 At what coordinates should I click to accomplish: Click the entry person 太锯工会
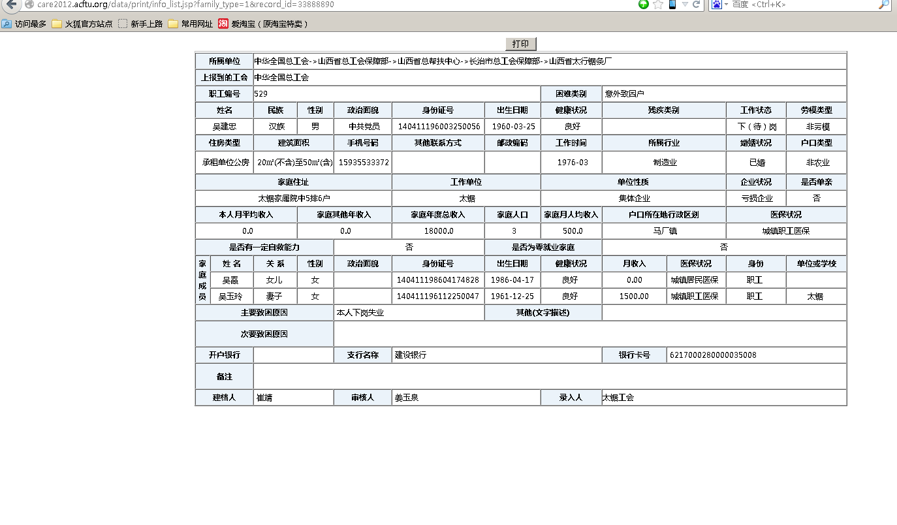618,398
